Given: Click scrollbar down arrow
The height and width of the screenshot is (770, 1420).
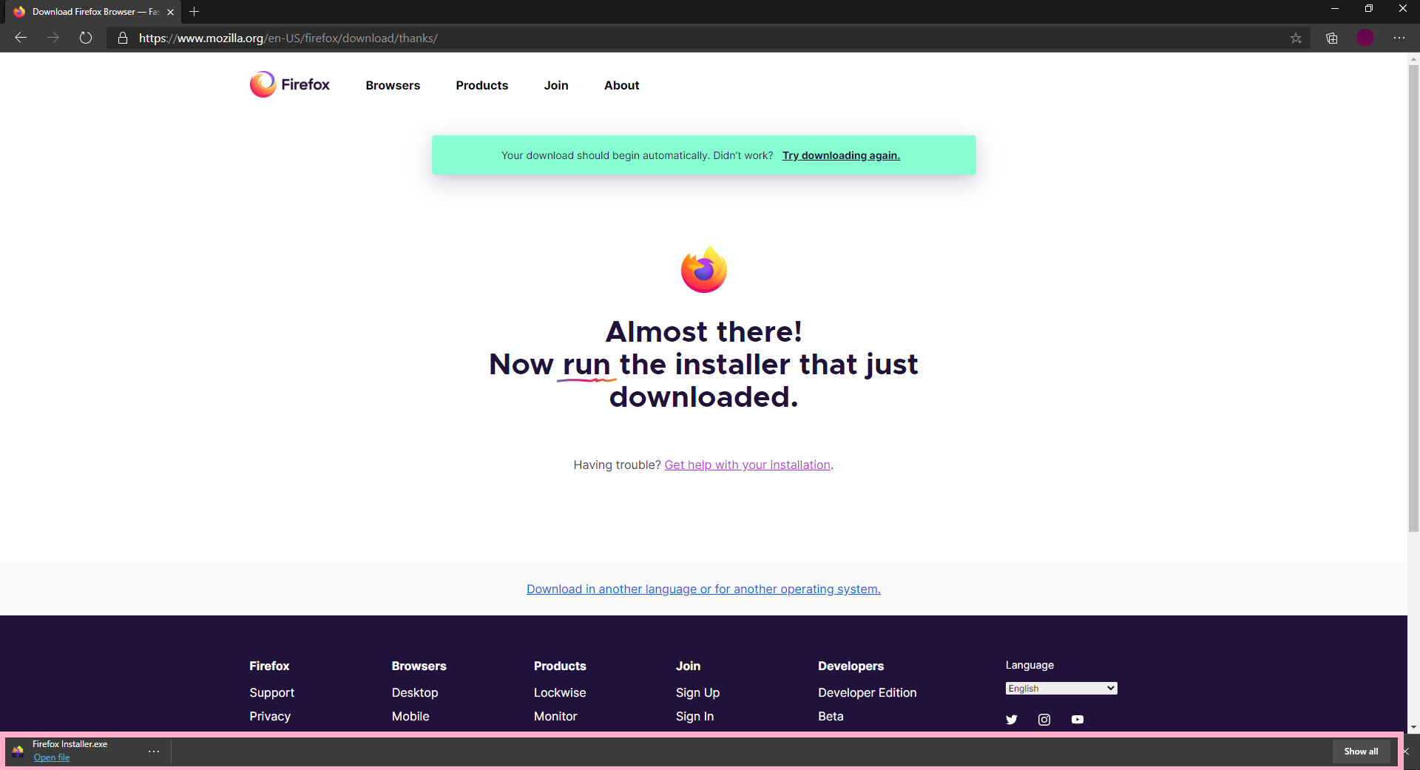Looking at the screenshot, I should point(1413,728).
